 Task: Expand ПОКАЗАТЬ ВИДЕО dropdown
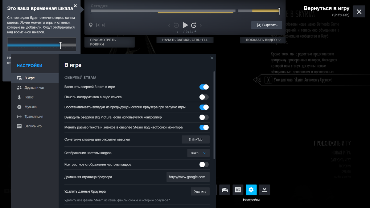point(263,40)
